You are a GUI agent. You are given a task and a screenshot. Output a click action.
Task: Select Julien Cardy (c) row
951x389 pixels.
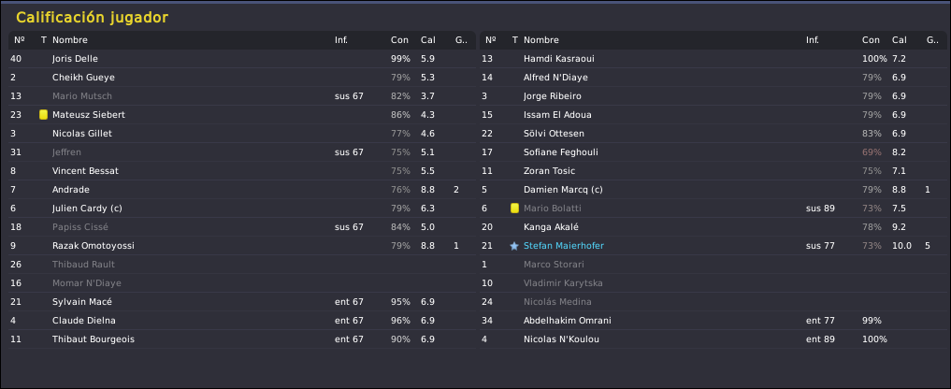pyautogui.click(x=242, y=209)
